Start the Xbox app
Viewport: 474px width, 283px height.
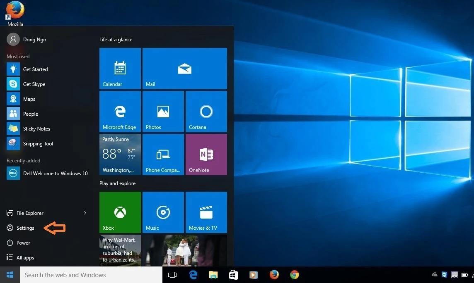[x=120, y=212]
